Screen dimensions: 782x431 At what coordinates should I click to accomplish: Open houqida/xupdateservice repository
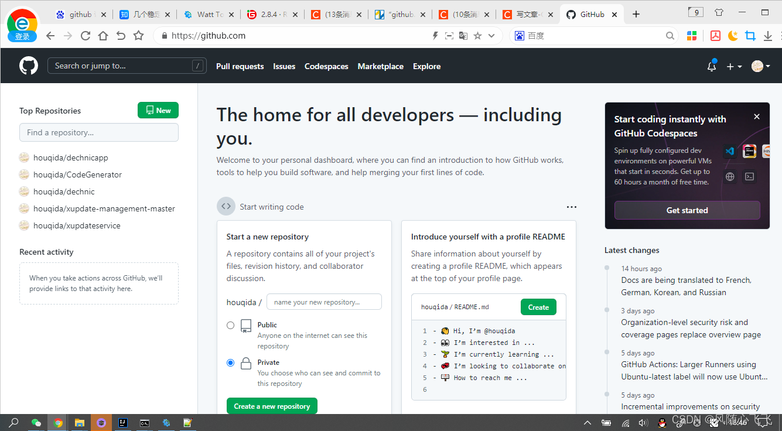[x=77, y=225]
